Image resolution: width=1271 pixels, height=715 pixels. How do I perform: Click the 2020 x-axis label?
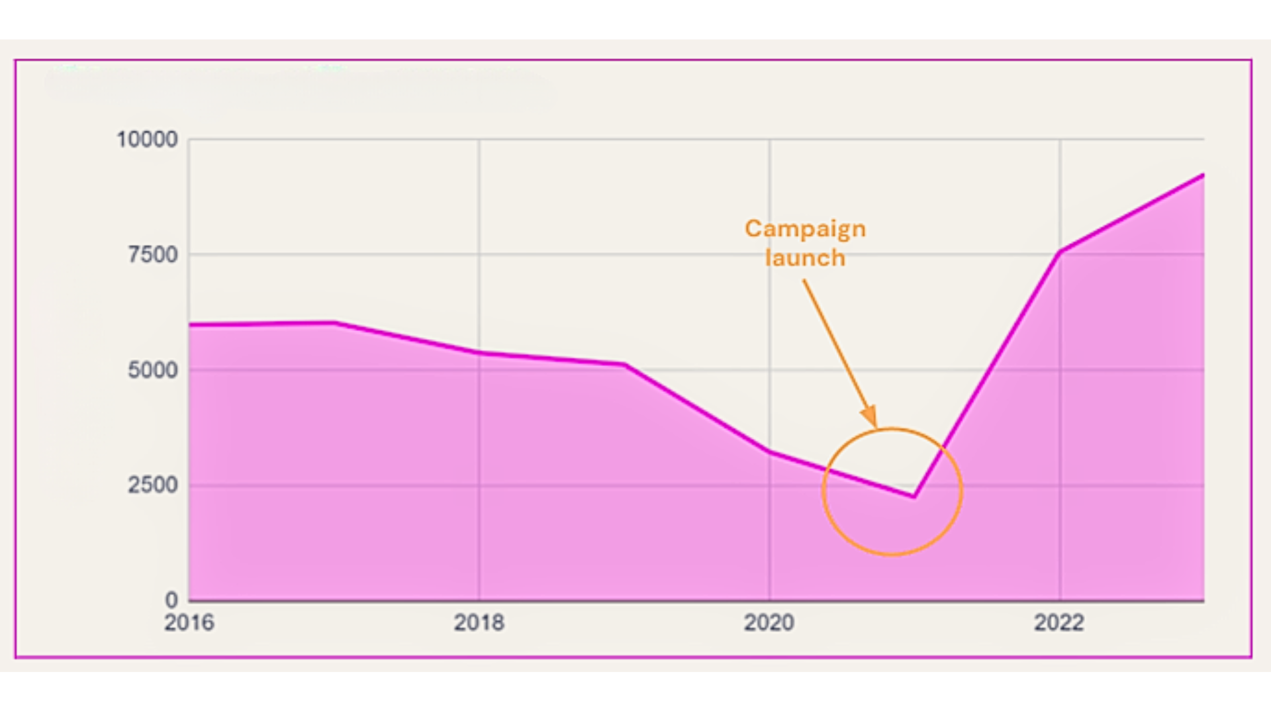pyautogui.click(x=769, y=623)
